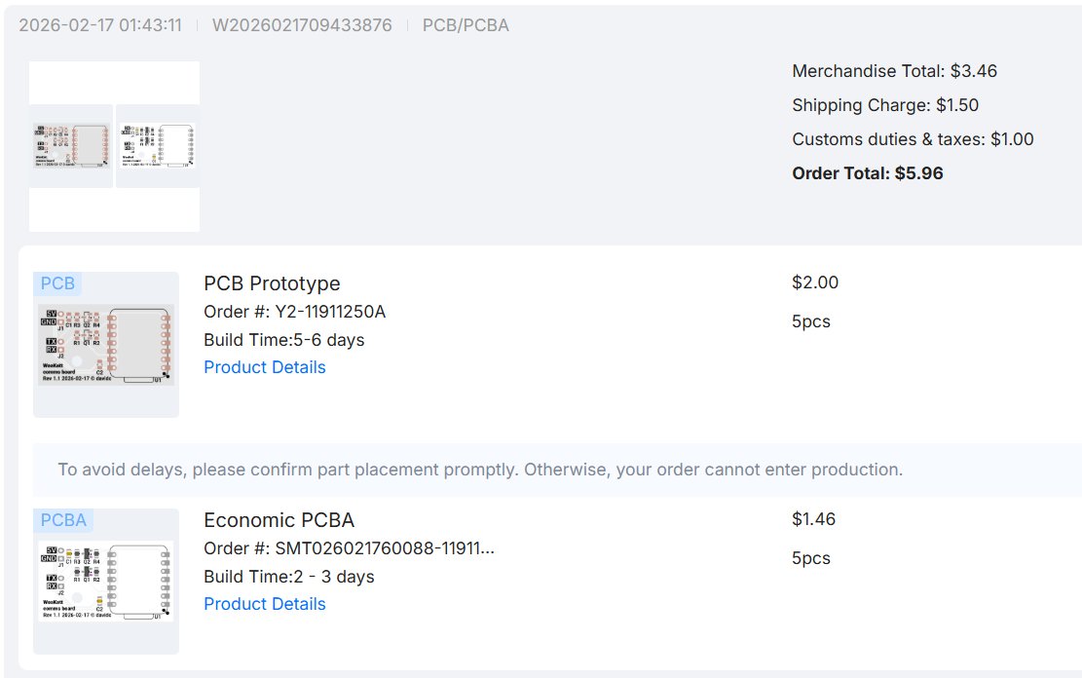Screen dimensions: 1082x678
Task: Click the part placement confirmation notice
Action: pos(480,470)
